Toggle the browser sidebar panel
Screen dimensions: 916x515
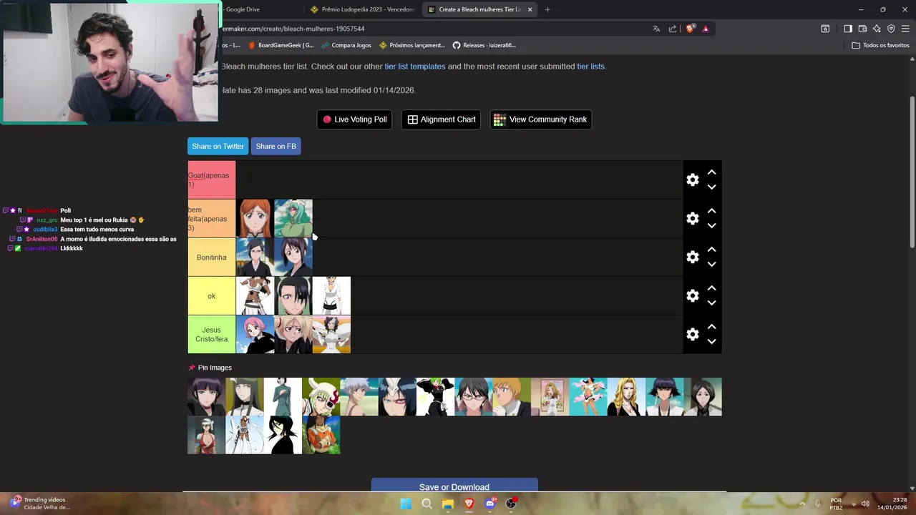pyautogui.click(x=848, y=29)
